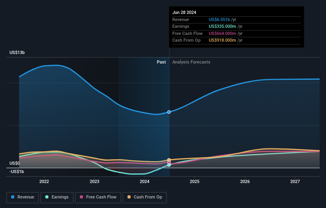326x208 pixels.
Task: Click the US$0 y-axis label
Action: point(15,163)
